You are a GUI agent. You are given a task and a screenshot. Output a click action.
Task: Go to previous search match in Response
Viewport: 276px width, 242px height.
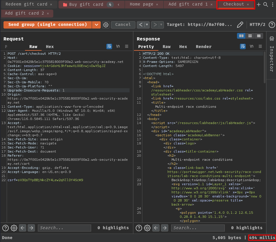[x=156, y=228]
